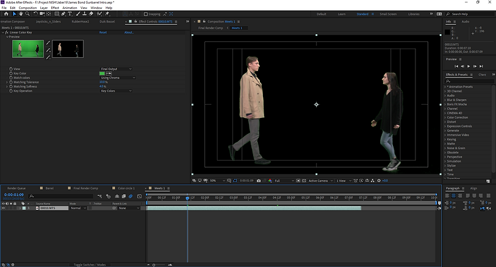The height and width of the screenshot is (267, 496).
Task: Select the Eraser tool
Action: (x=91, y=14)
